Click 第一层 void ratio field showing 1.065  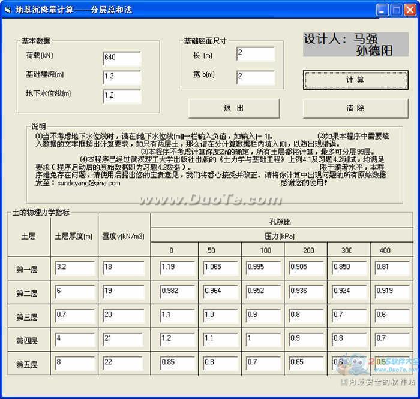pos(221,268)
